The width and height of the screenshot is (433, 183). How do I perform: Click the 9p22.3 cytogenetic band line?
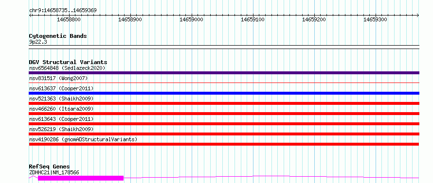point(224,47)
